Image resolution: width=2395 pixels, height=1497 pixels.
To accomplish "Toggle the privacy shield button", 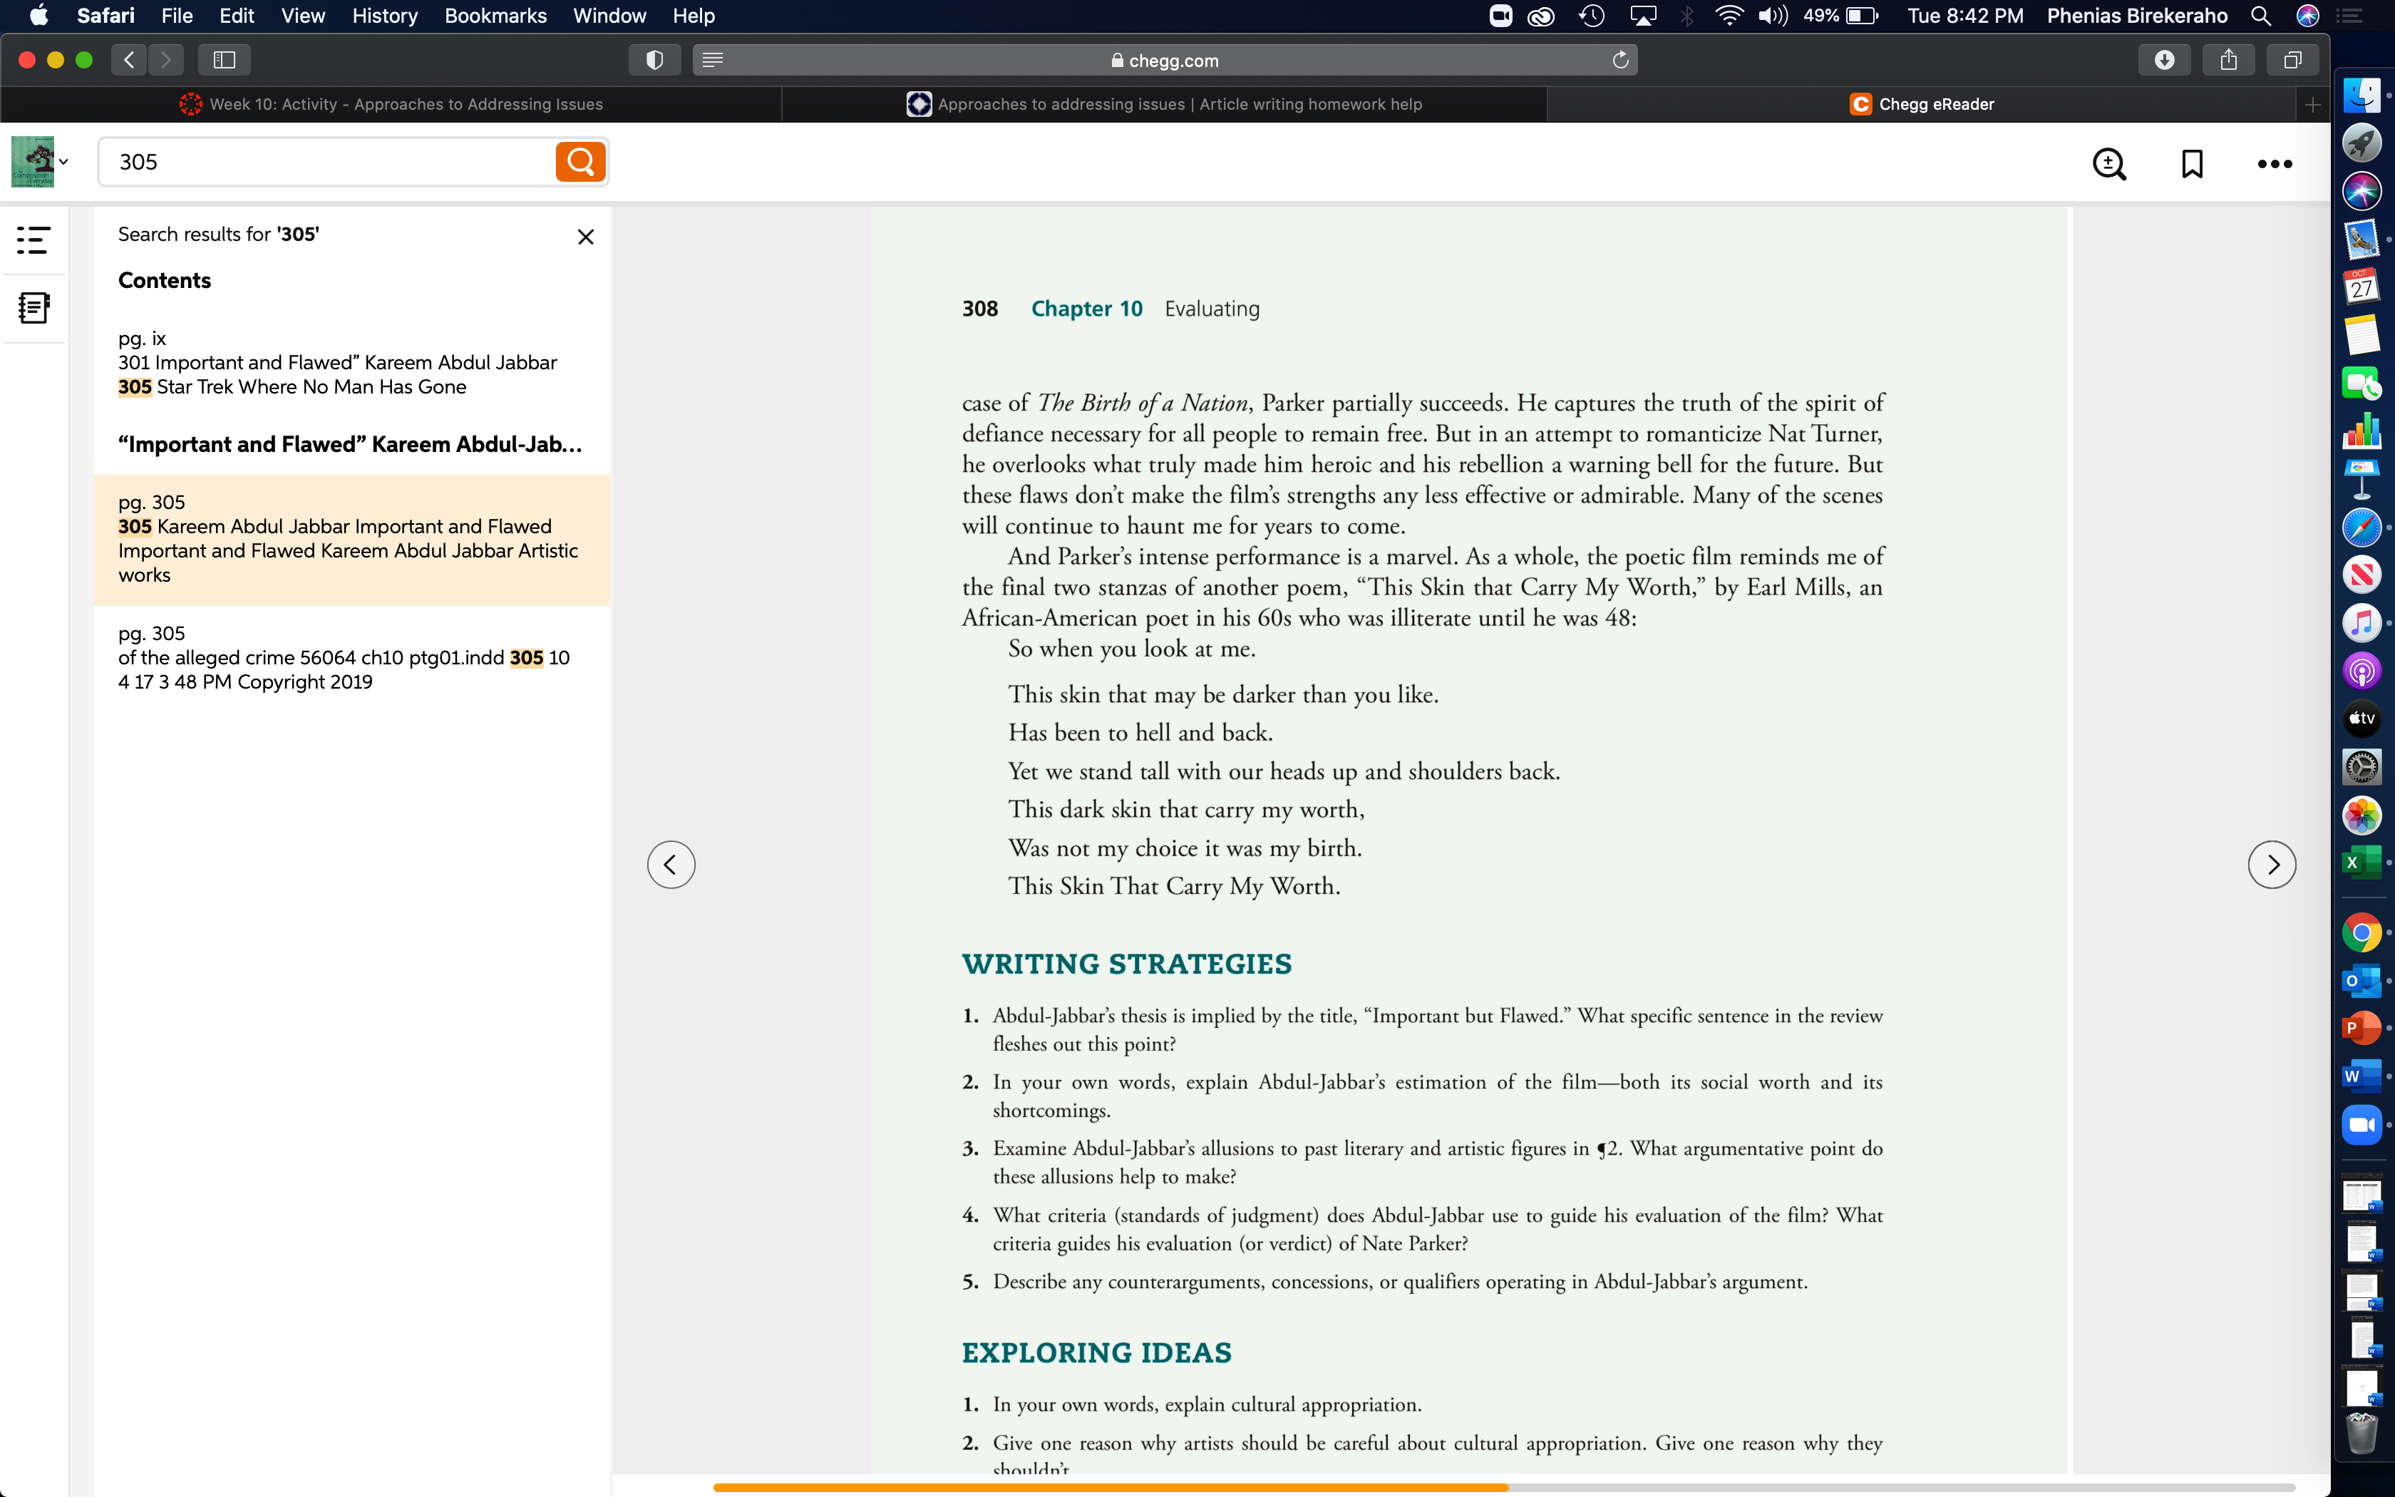I will [x=654, y=61].
